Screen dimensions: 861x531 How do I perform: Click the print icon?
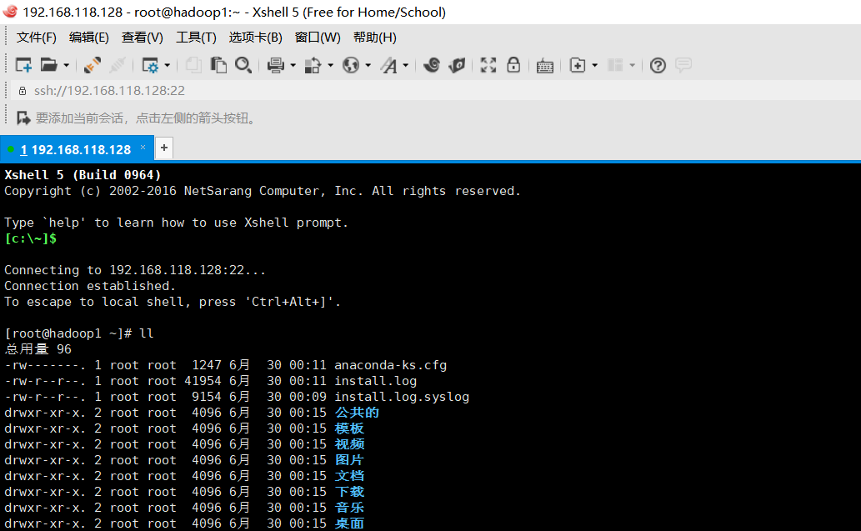click(276, 65)
